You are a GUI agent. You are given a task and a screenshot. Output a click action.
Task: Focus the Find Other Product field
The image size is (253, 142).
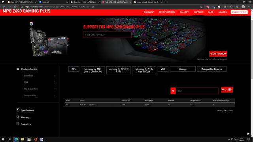tap(107, 35)
